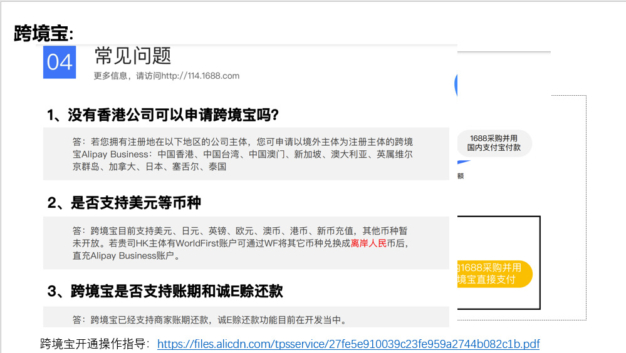This screenshot has width=626, height=353.
Task: Select question 3 跨境宝是否支持账期和诚E赊还款
Action: pyautogui.click(x=165, y=291)
